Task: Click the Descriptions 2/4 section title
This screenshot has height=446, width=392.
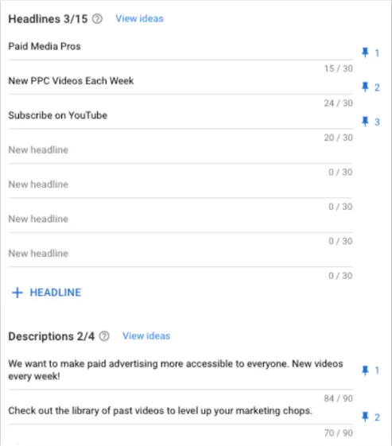Action: pos(52,336)
